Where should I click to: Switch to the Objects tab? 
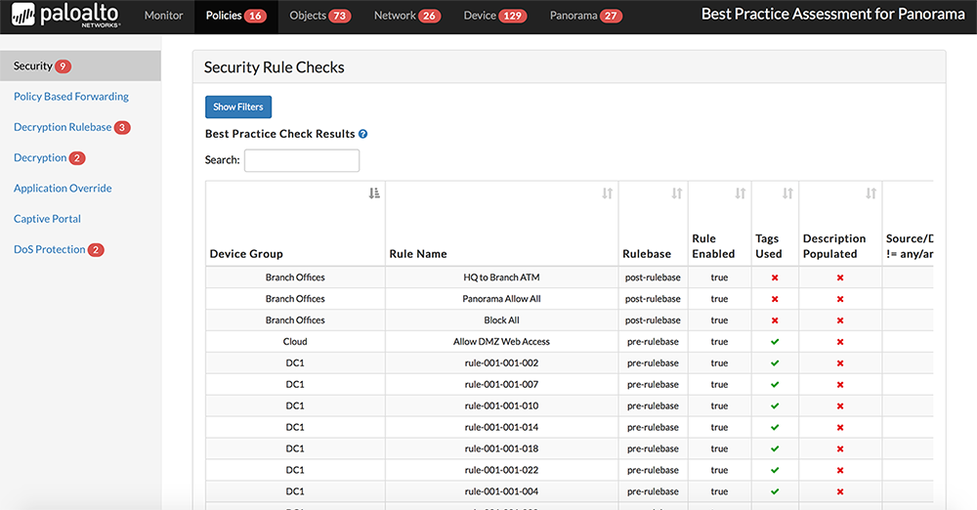pyautogui.click(x=319, y=16)
